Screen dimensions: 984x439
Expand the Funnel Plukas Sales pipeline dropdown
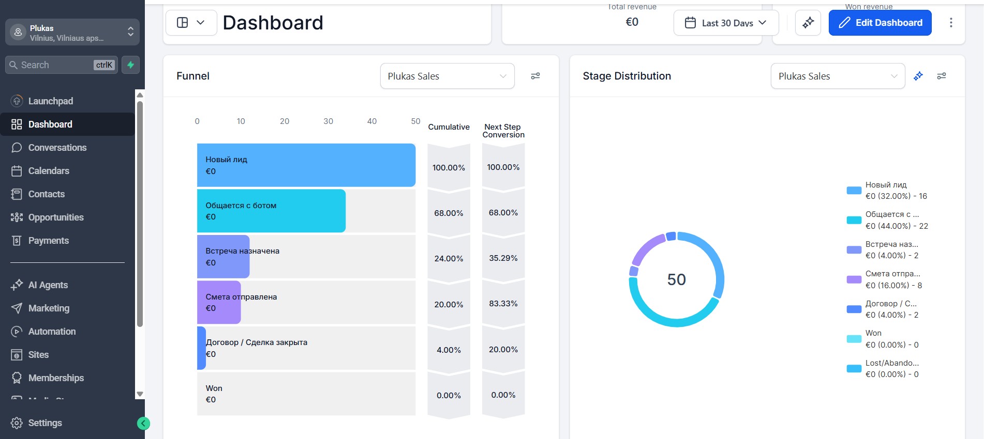pos(447,76)
